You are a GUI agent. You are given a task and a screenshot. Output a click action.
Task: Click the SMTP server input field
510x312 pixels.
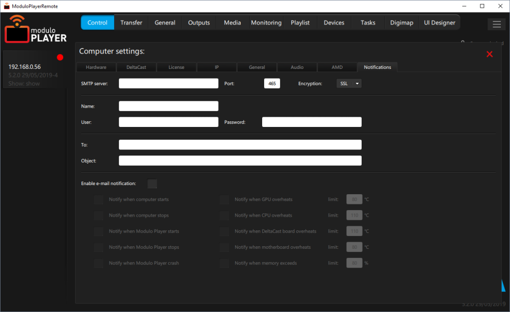click(x=168, y=83)
